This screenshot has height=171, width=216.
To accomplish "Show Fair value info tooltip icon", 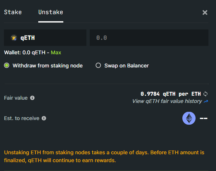I will (x=32, y=98).
